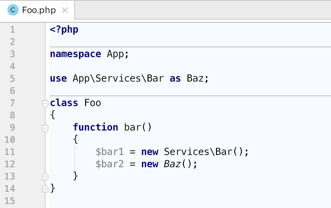331x208 pixels.
Task: Click the opening brace on line 10
Action: (75, 139)
